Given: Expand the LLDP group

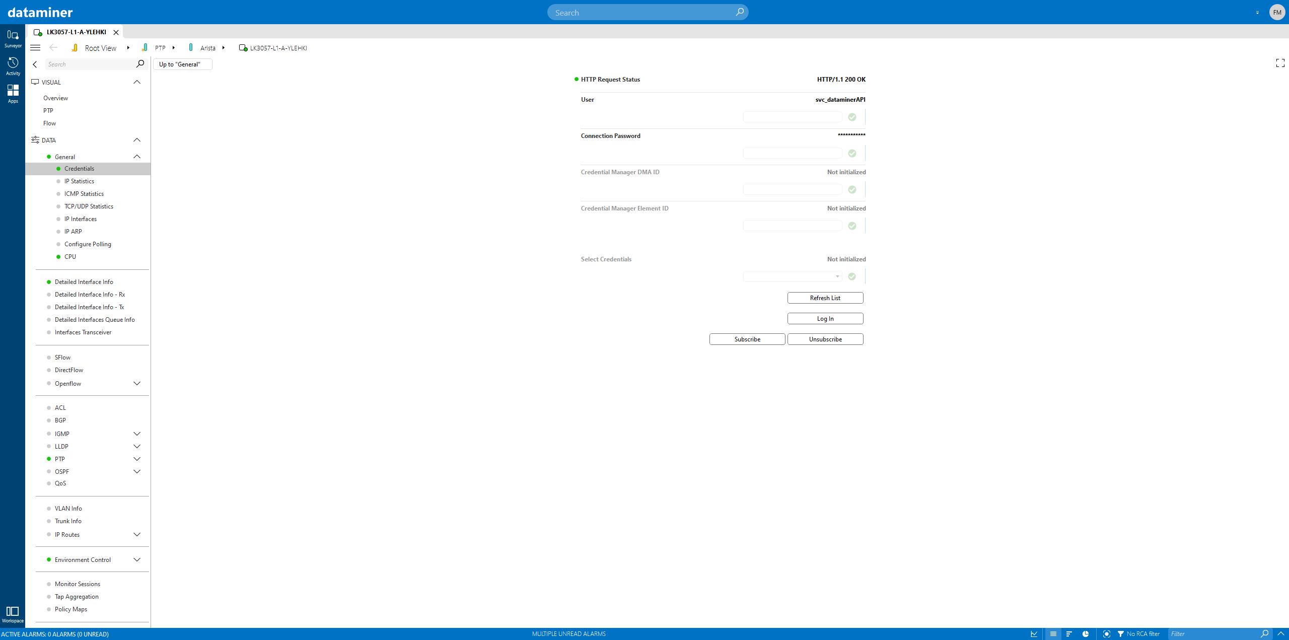Looking at the screenshot, I should (x=137, y=447).
